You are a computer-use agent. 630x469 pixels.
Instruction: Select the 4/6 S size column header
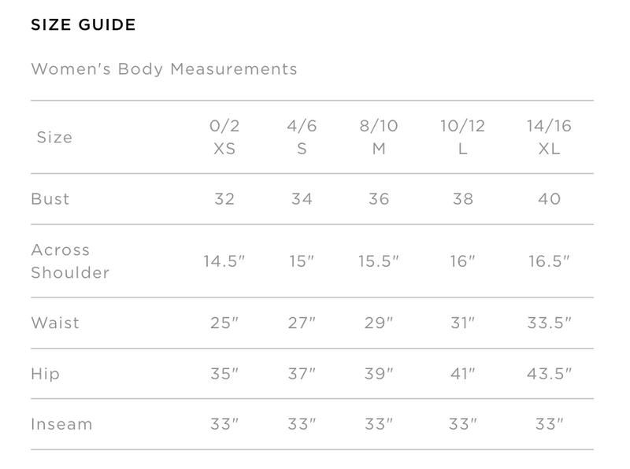point(302,138)
